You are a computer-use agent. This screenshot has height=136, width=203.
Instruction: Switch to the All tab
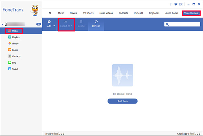coord(50,13)
